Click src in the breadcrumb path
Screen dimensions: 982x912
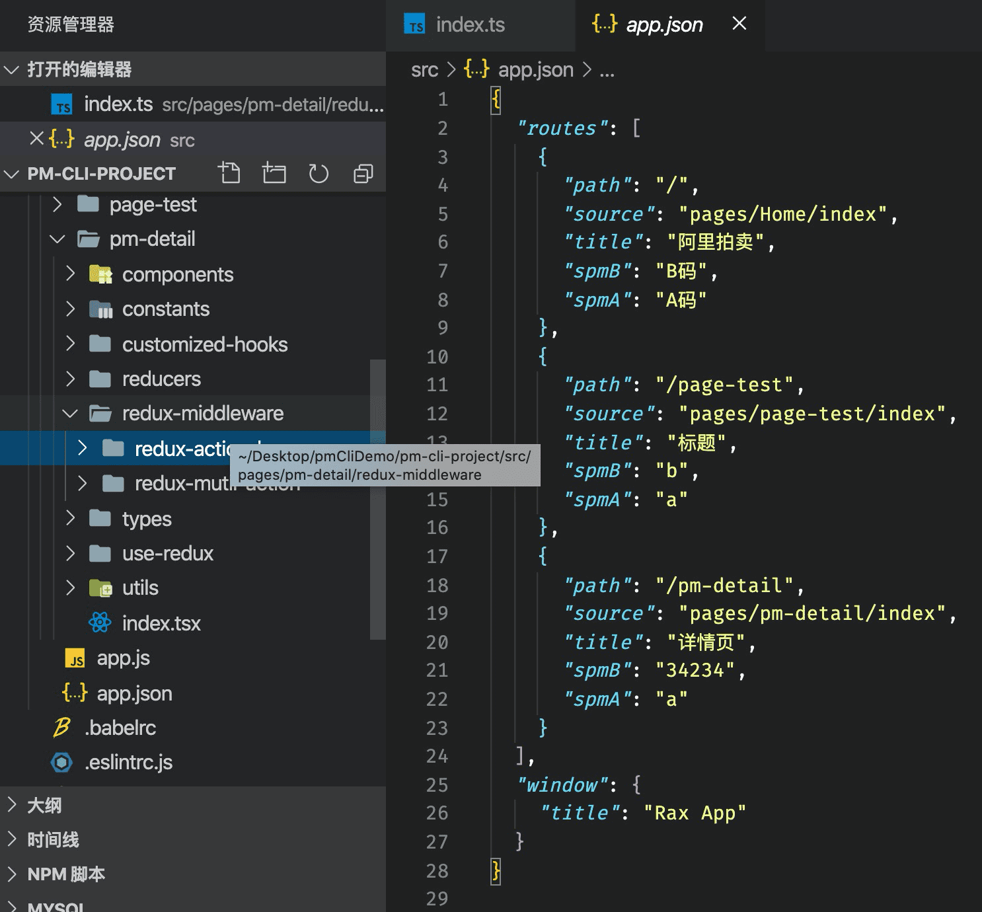pyautogui.click(x=424, y=69)
